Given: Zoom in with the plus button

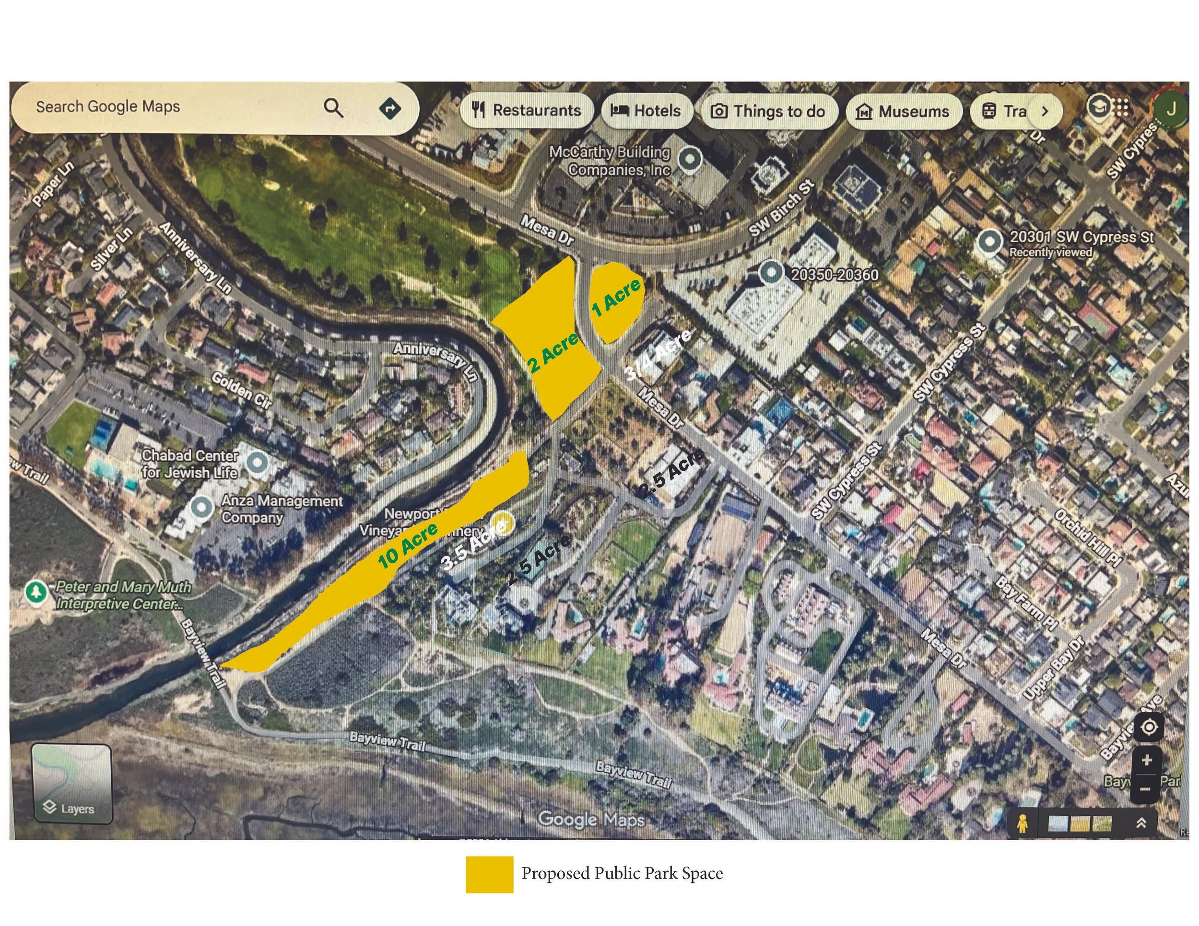Looking at the screenshot, I should 1146,760.
